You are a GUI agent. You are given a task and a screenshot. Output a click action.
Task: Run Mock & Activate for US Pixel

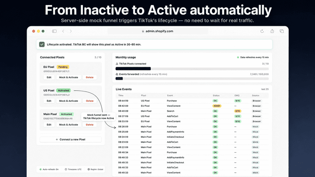[68, 101]
